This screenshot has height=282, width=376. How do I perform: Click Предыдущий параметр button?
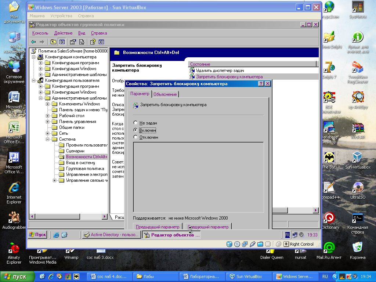(158, 227)
